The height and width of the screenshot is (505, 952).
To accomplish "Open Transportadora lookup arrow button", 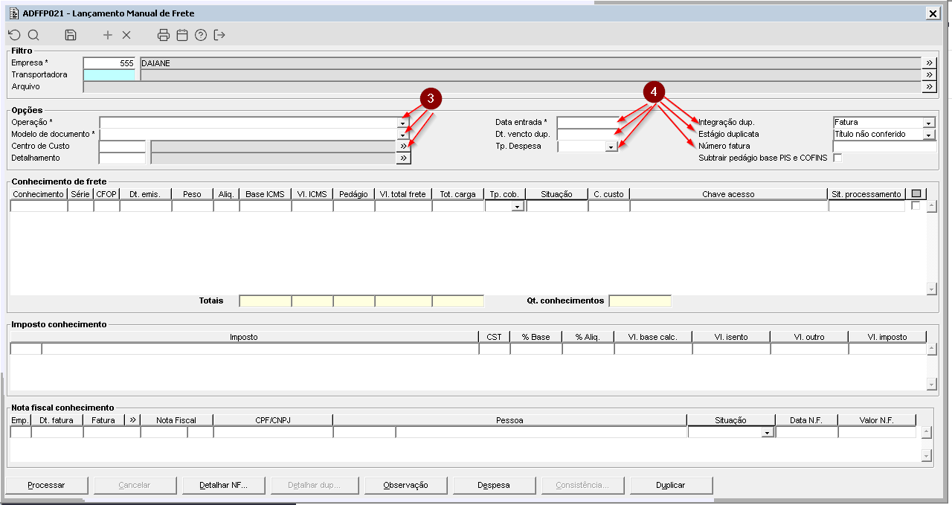I will pos(928,75).
